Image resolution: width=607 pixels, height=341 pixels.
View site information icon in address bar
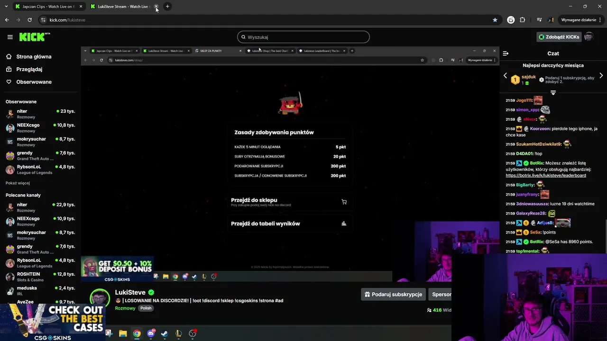[44, 20]
